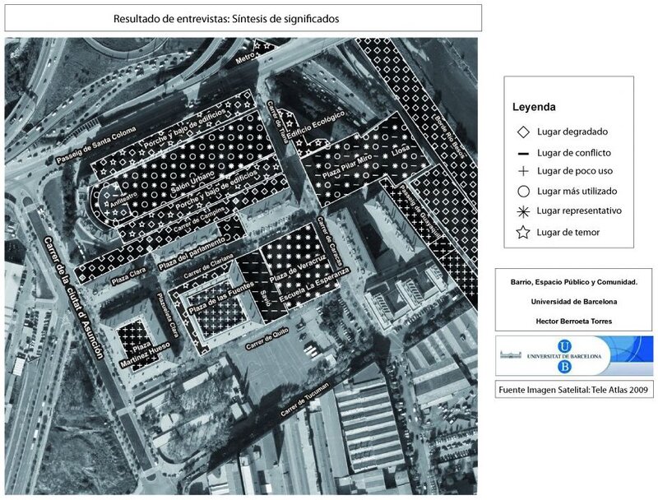Click the diamond symbol for Lugar degradado

pos(522,132)
